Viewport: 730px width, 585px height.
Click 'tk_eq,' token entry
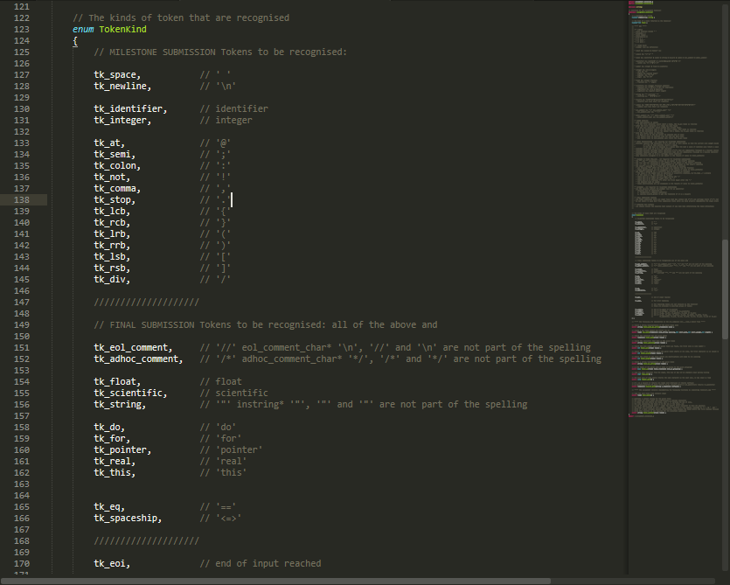tap(109, 507)
